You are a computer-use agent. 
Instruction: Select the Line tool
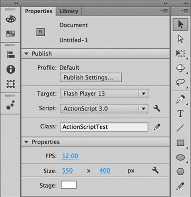click(x=180, y=128)
